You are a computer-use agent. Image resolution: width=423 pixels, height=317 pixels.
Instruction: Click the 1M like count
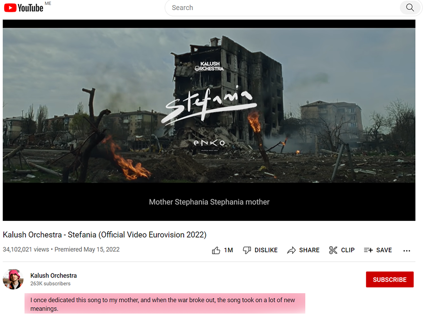coord(228,250)
